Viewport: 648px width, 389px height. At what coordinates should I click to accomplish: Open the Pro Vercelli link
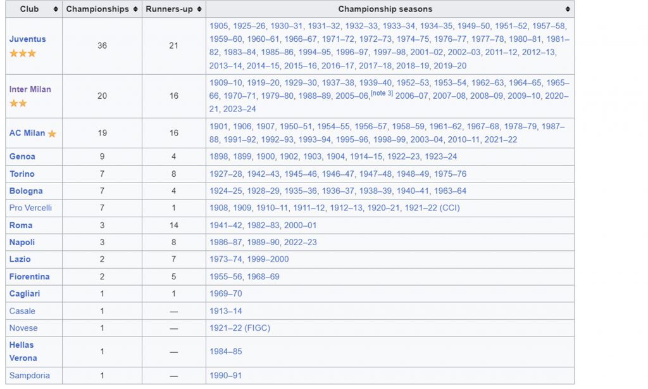tap(30, 208)
